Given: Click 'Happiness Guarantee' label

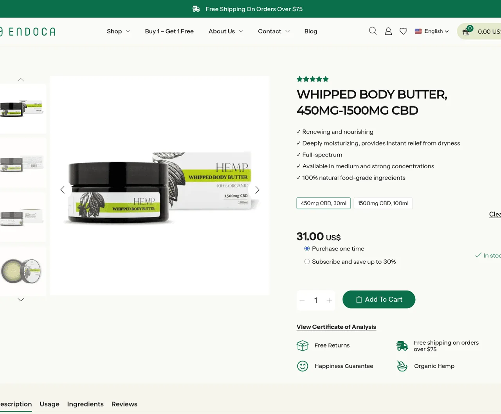Looking at the screenshot, I should click(x=344, y=366).
